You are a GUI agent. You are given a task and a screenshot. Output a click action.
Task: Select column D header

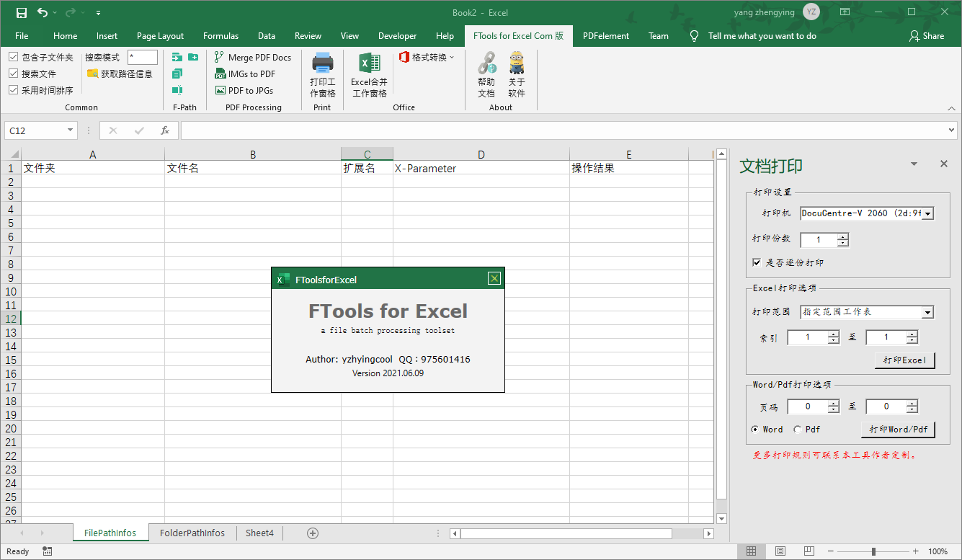(x=481, y=154)
